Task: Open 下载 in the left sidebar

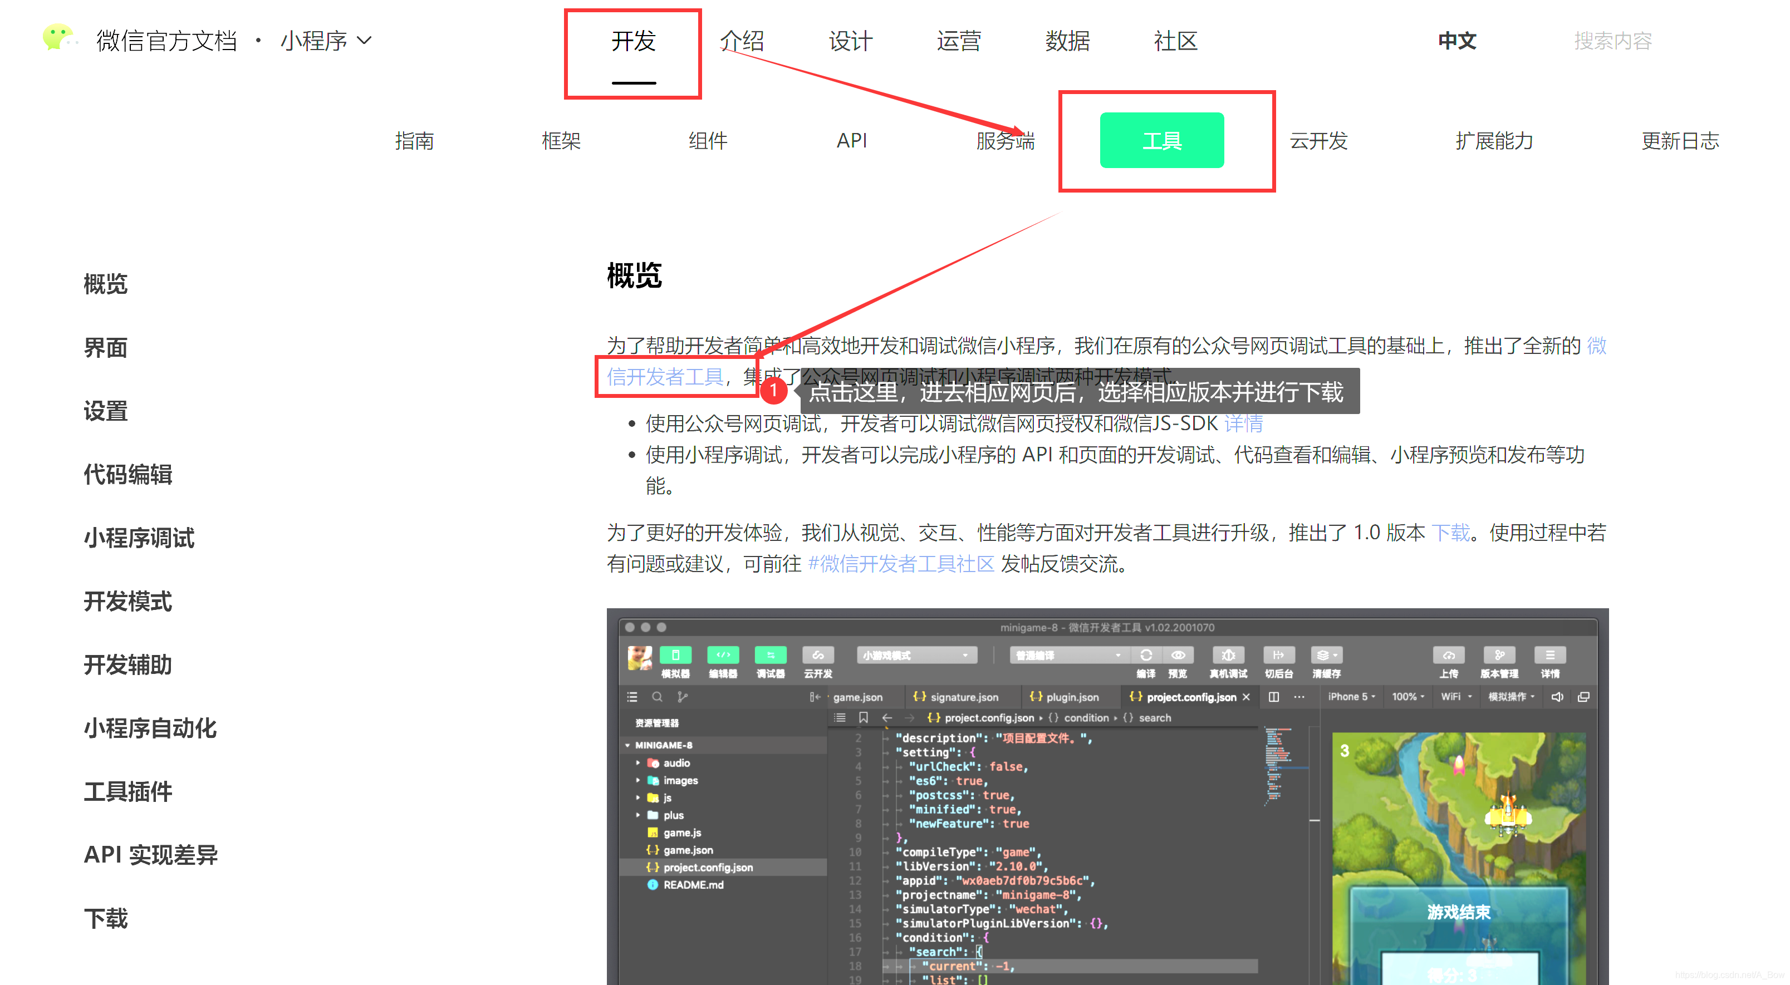Action: pyautogui.click(x=106, y=918)
